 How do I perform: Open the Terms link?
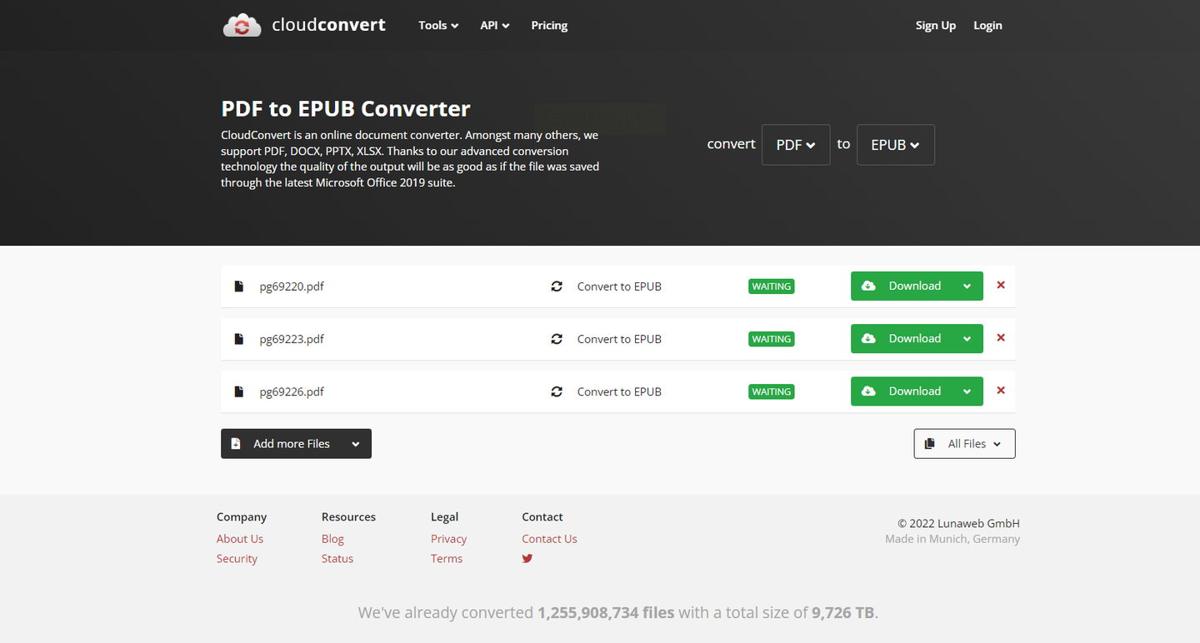pos(447,559)
